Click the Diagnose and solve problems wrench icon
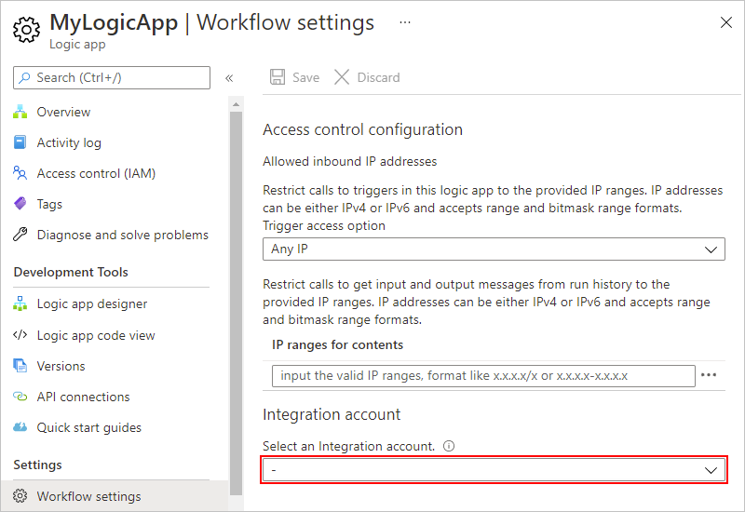Image resolution: width=745 pixels, height=512 pixels. tap(20, 235)
